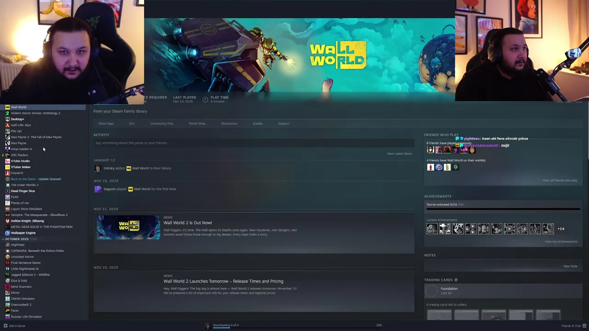Viewport: 589px width, 331px height.
Task: Click the first friend avatar who played previously
Action: tap(431, 150)
